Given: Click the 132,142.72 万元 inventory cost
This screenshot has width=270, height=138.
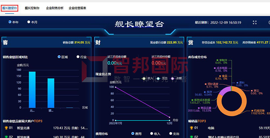Looking at the screenshot, I should 227,43.
